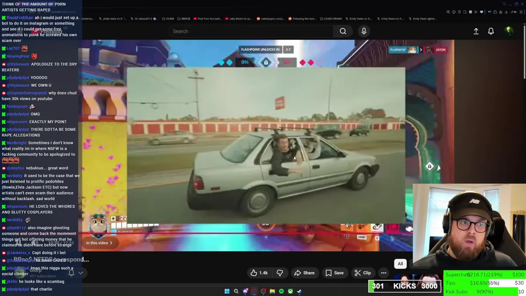Click the video player to pause playback
Screen dimensions: 526x296
point(266,145)
